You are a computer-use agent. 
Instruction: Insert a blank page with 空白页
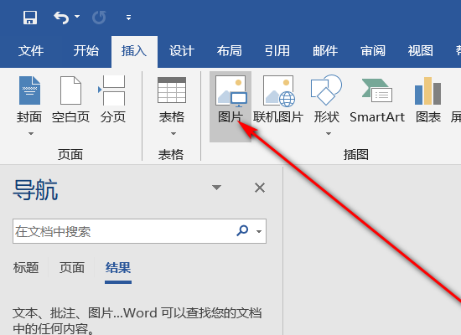click(x=70, y=100)
